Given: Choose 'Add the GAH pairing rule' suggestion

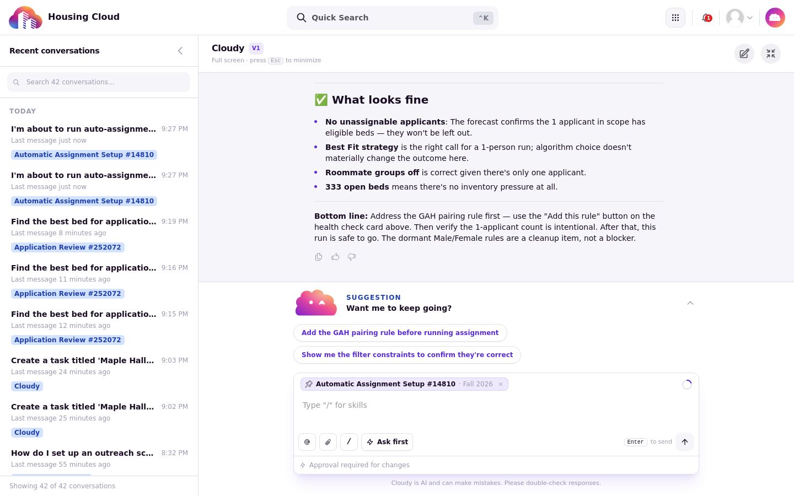Looking at the screenshot, I should (400, 333).
